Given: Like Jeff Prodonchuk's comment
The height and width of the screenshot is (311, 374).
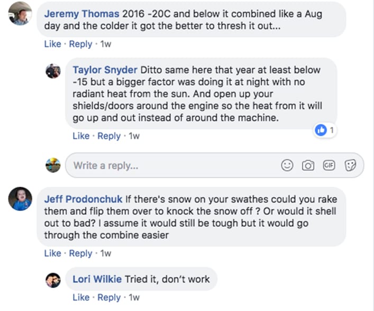Looking at the screenshot, I should (x=52, y=253).
